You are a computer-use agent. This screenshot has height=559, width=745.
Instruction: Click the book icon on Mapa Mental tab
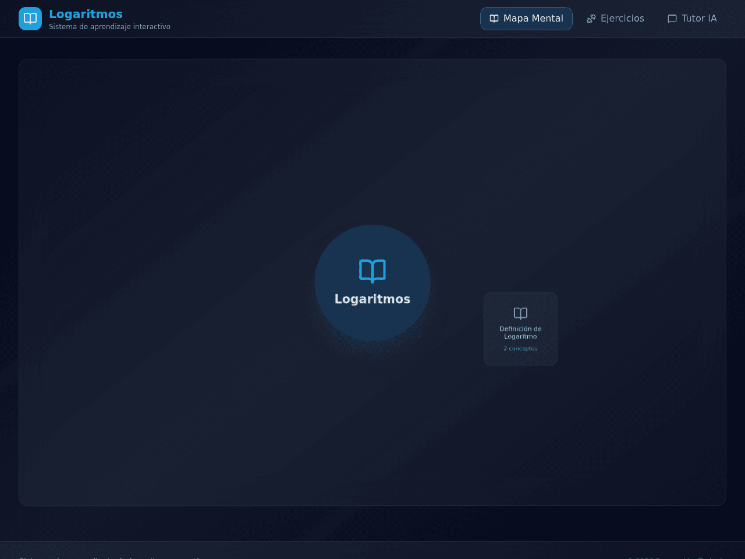[x=494, y=19]
